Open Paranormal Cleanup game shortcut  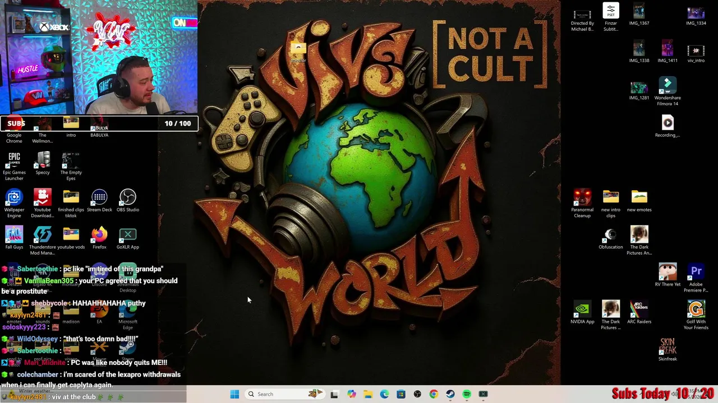coord(582,203)
